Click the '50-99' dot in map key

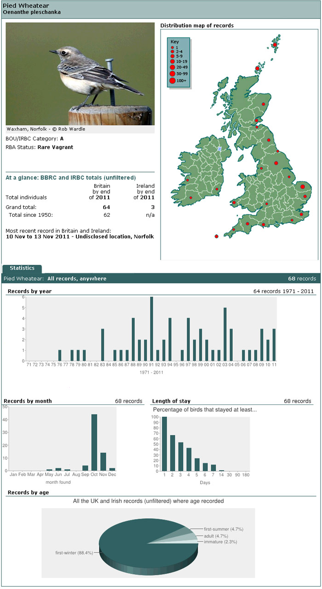point(172,74)
